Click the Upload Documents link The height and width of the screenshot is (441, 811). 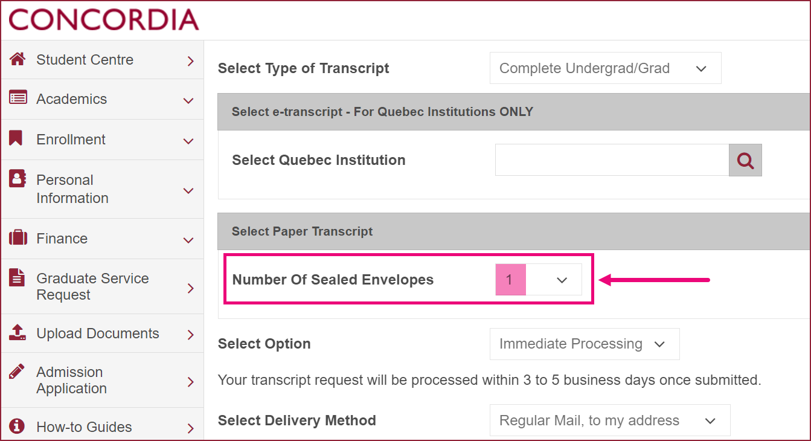[98, 332]
